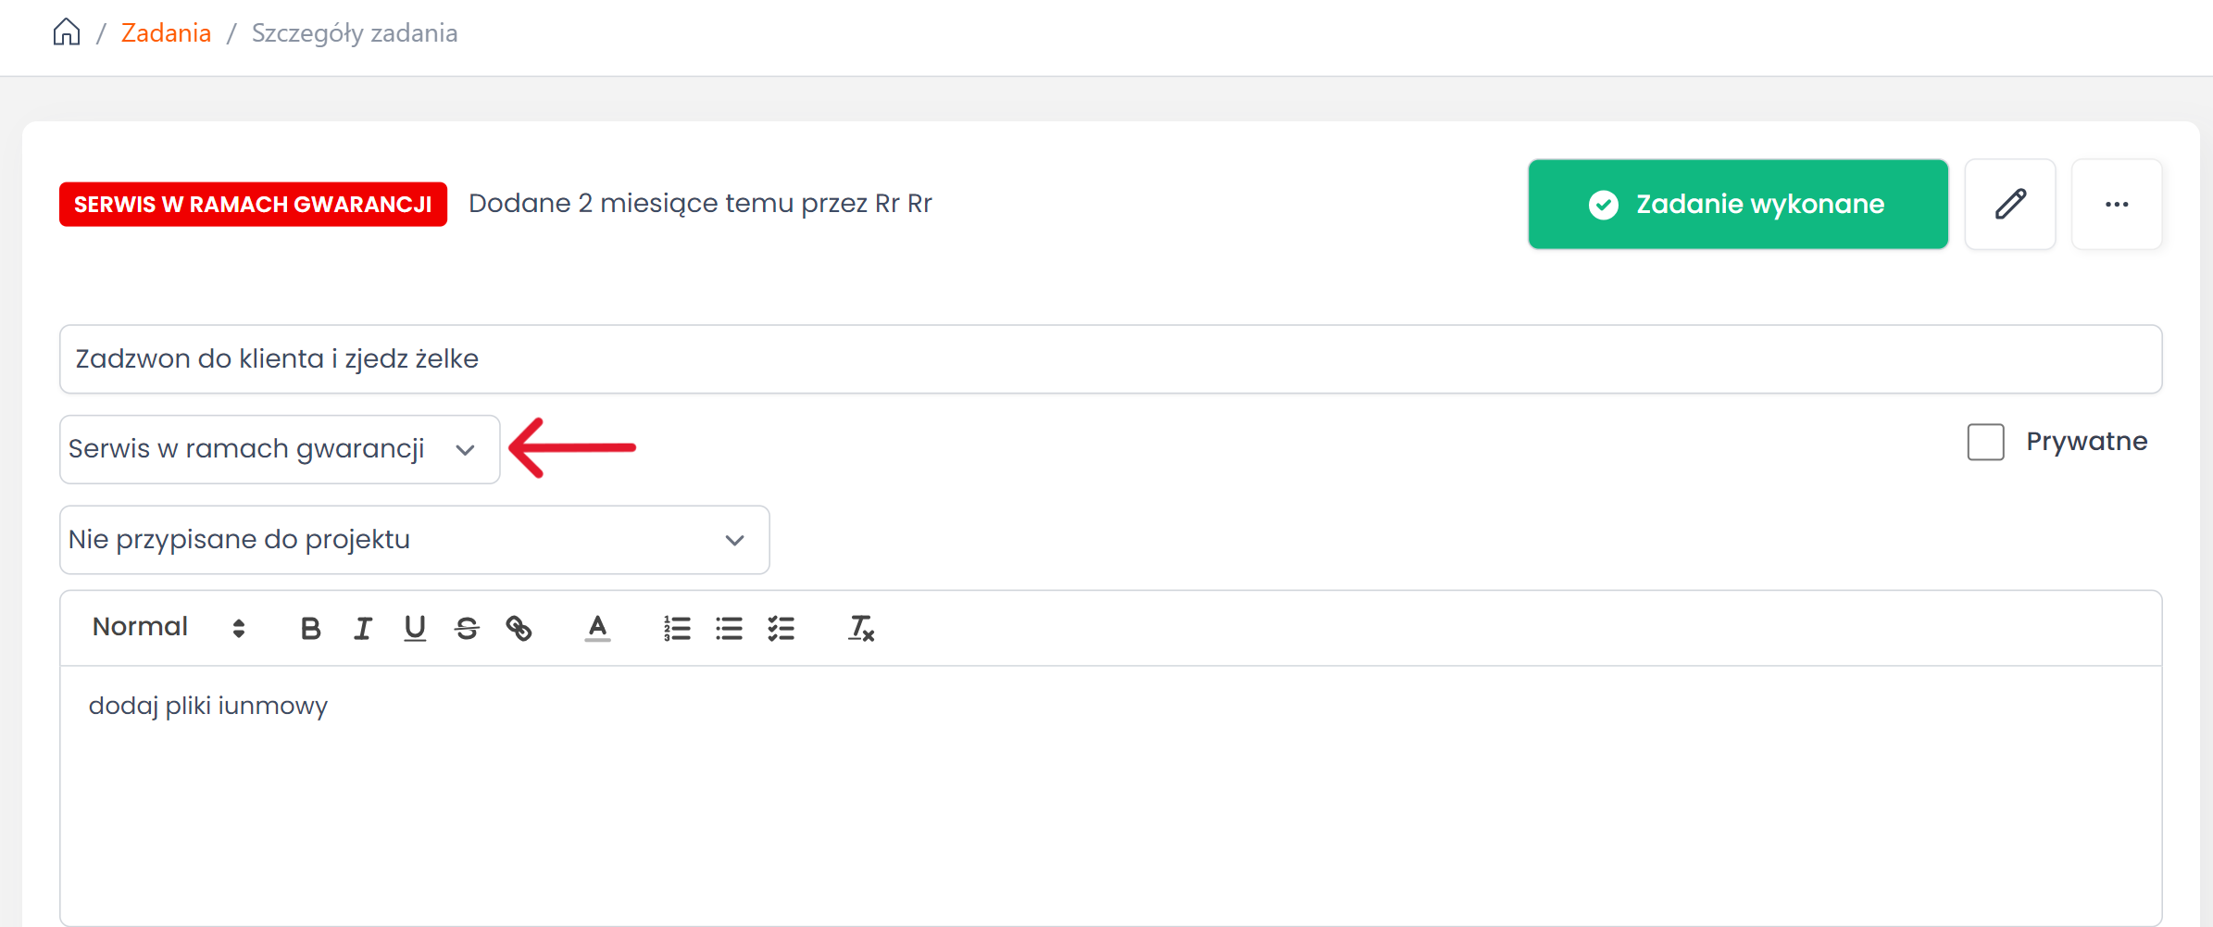Toggle bold formatting

pyautogui.click(x=310, y=629)
